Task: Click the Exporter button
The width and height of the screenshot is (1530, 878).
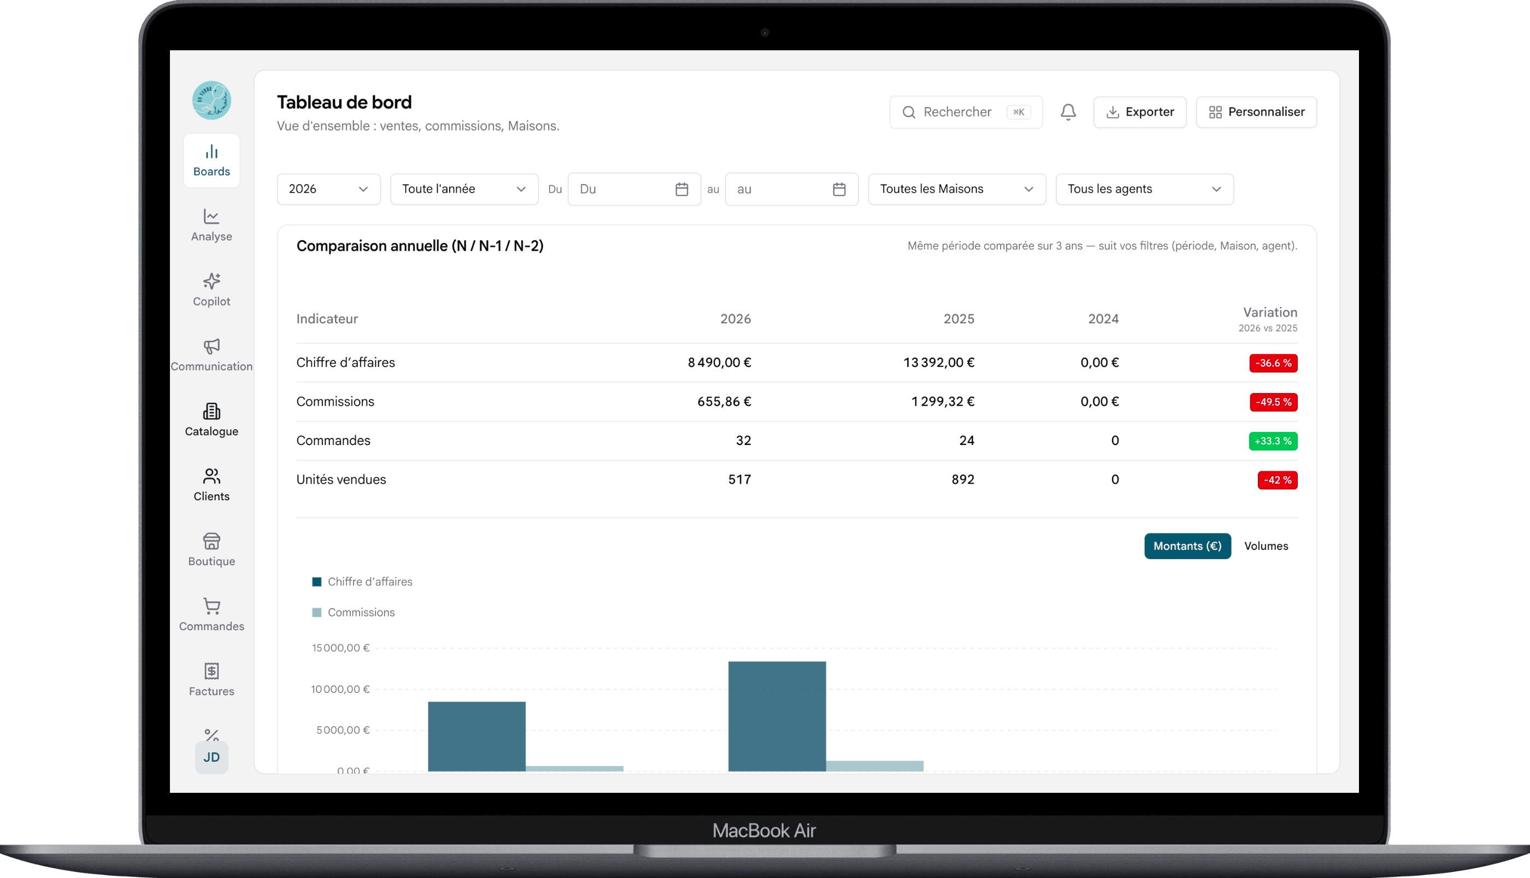Action: tap(1140, 112)
